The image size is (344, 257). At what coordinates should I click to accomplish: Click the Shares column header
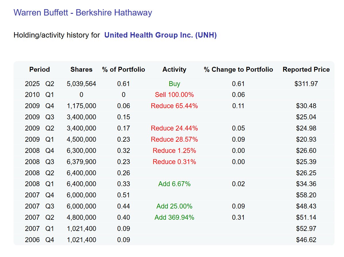click(81, 69)
